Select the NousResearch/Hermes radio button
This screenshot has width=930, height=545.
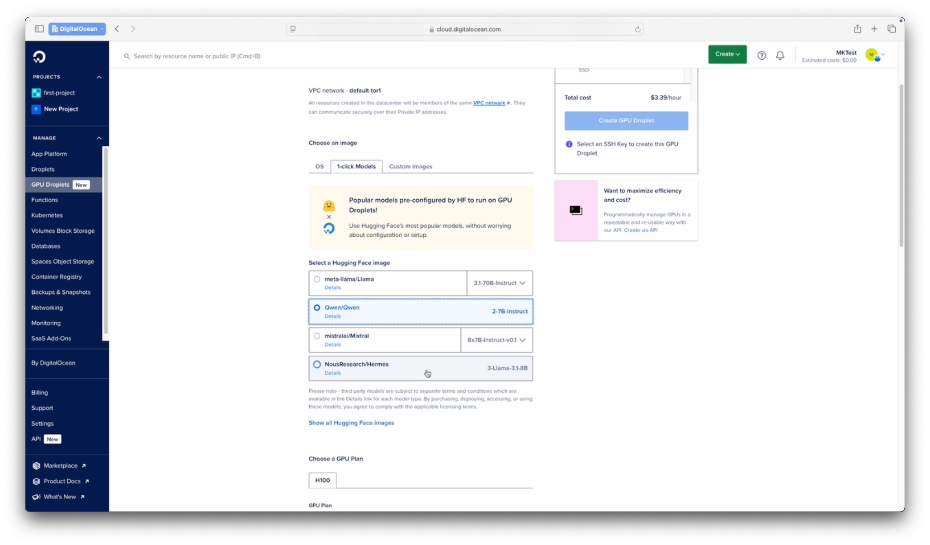pos(316,364)
